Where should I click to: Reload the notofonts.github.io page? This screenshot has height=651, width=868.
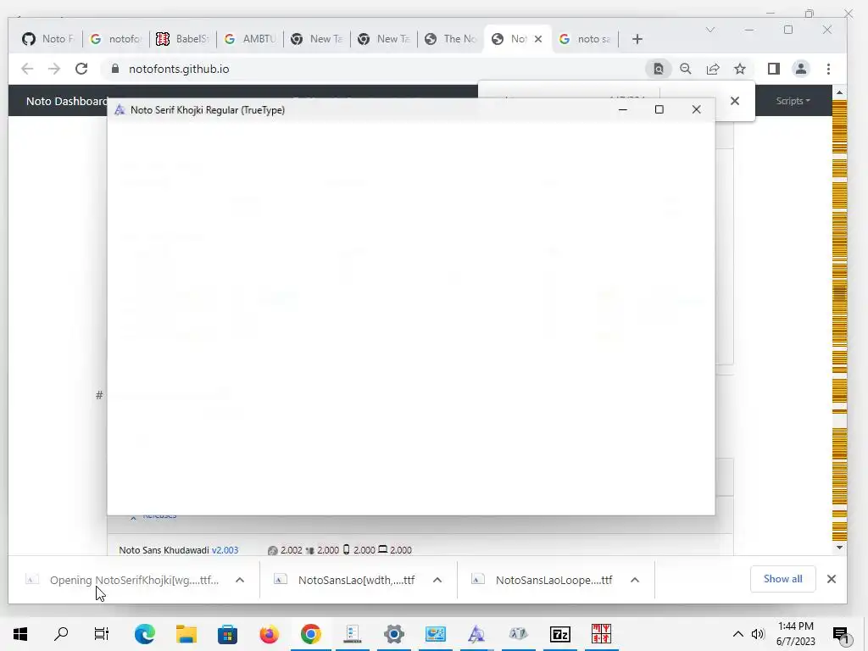pos(81,69)
